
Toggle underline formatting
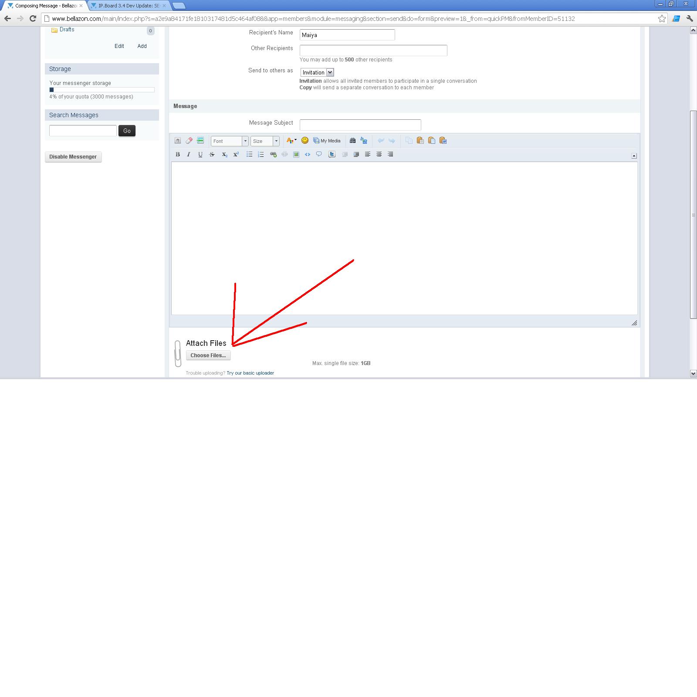pyautogui.click(x=200, y=154)
